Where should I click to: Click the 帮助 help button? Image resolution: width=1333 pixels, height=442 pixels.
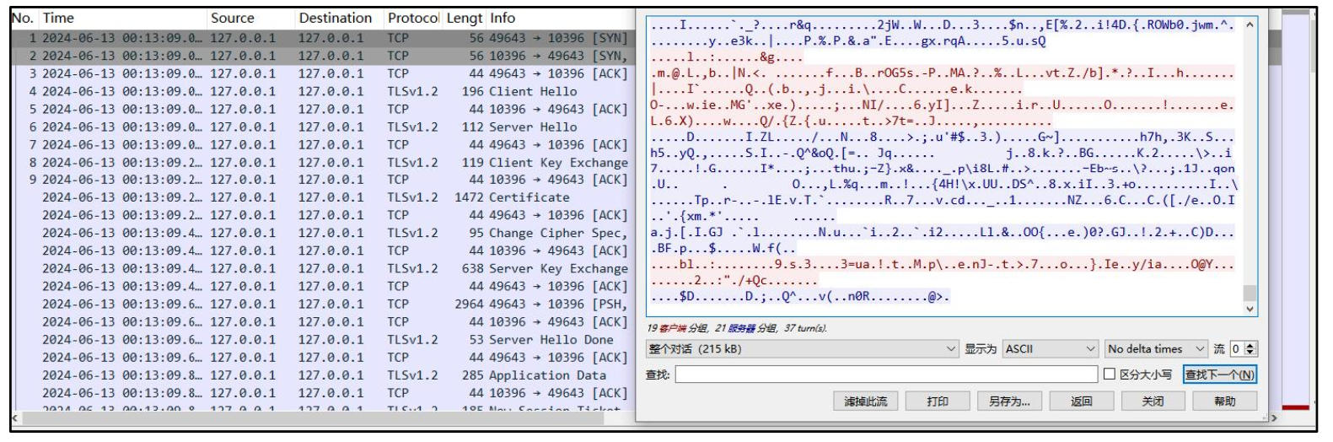tap(1224, 402)
